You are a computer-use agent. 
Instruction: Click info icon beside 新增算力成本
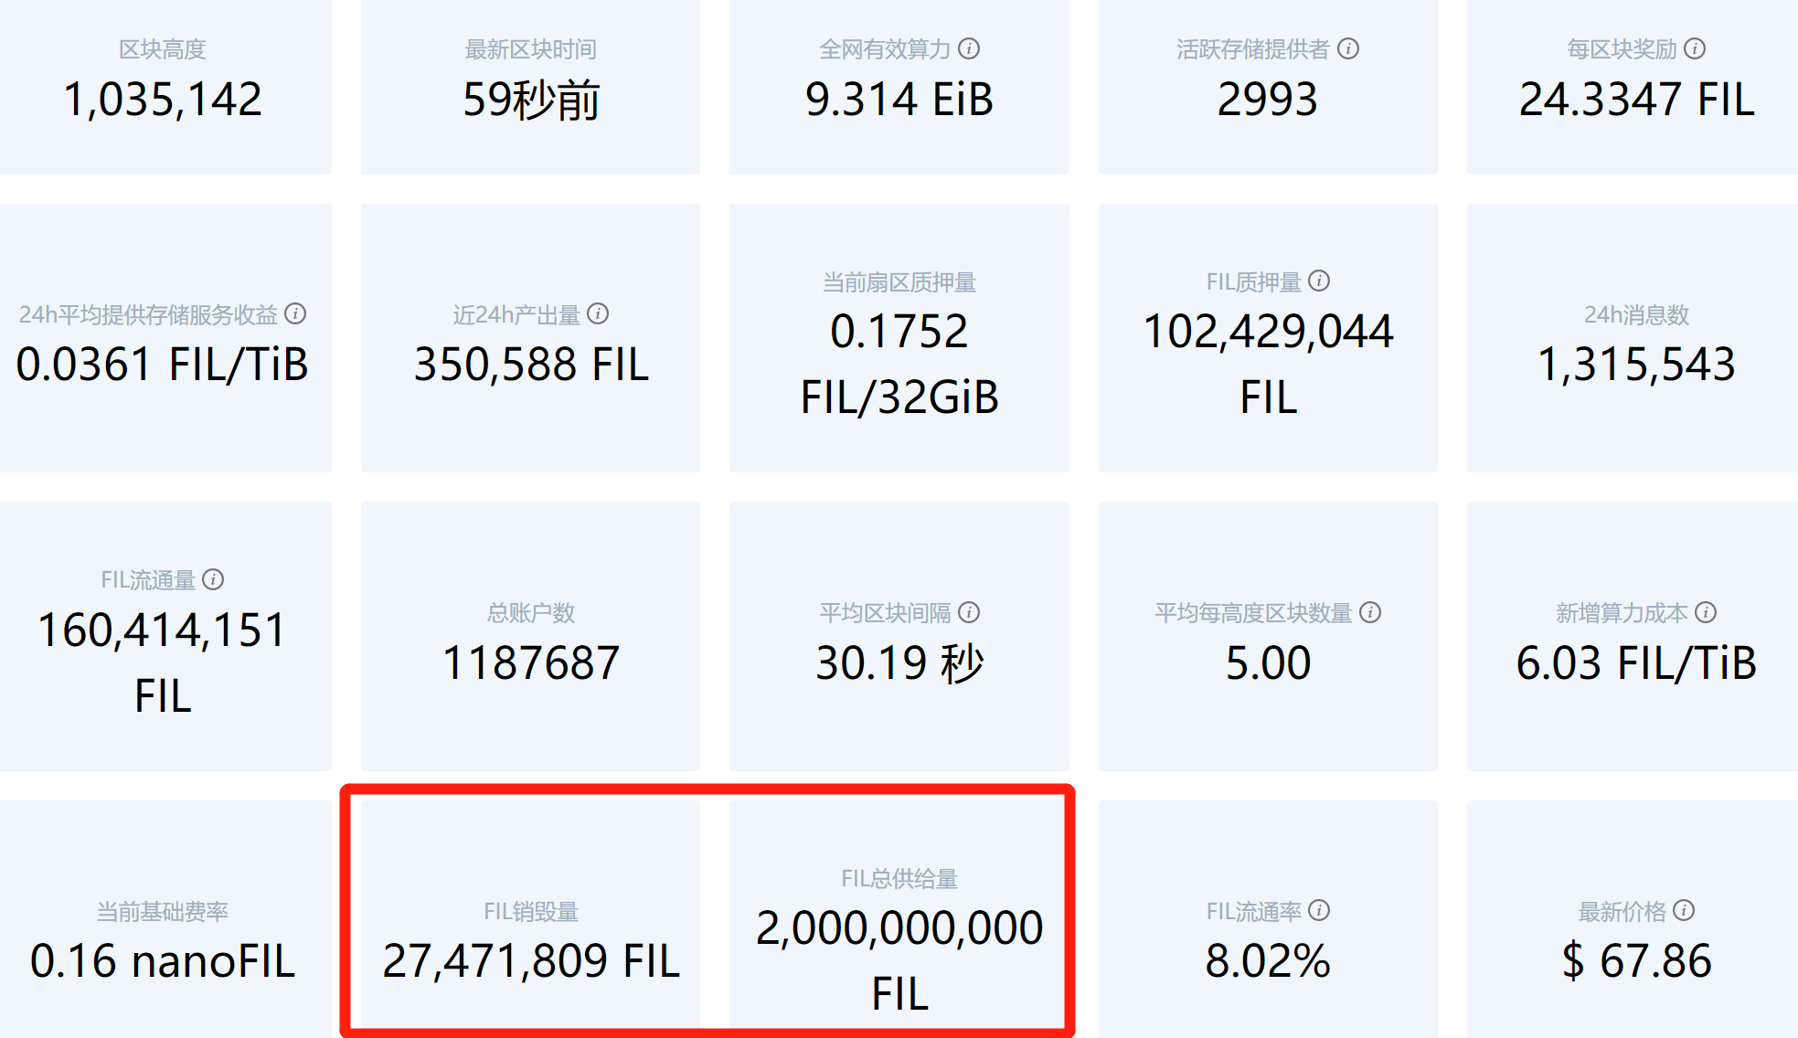(x=1706, y=612)
